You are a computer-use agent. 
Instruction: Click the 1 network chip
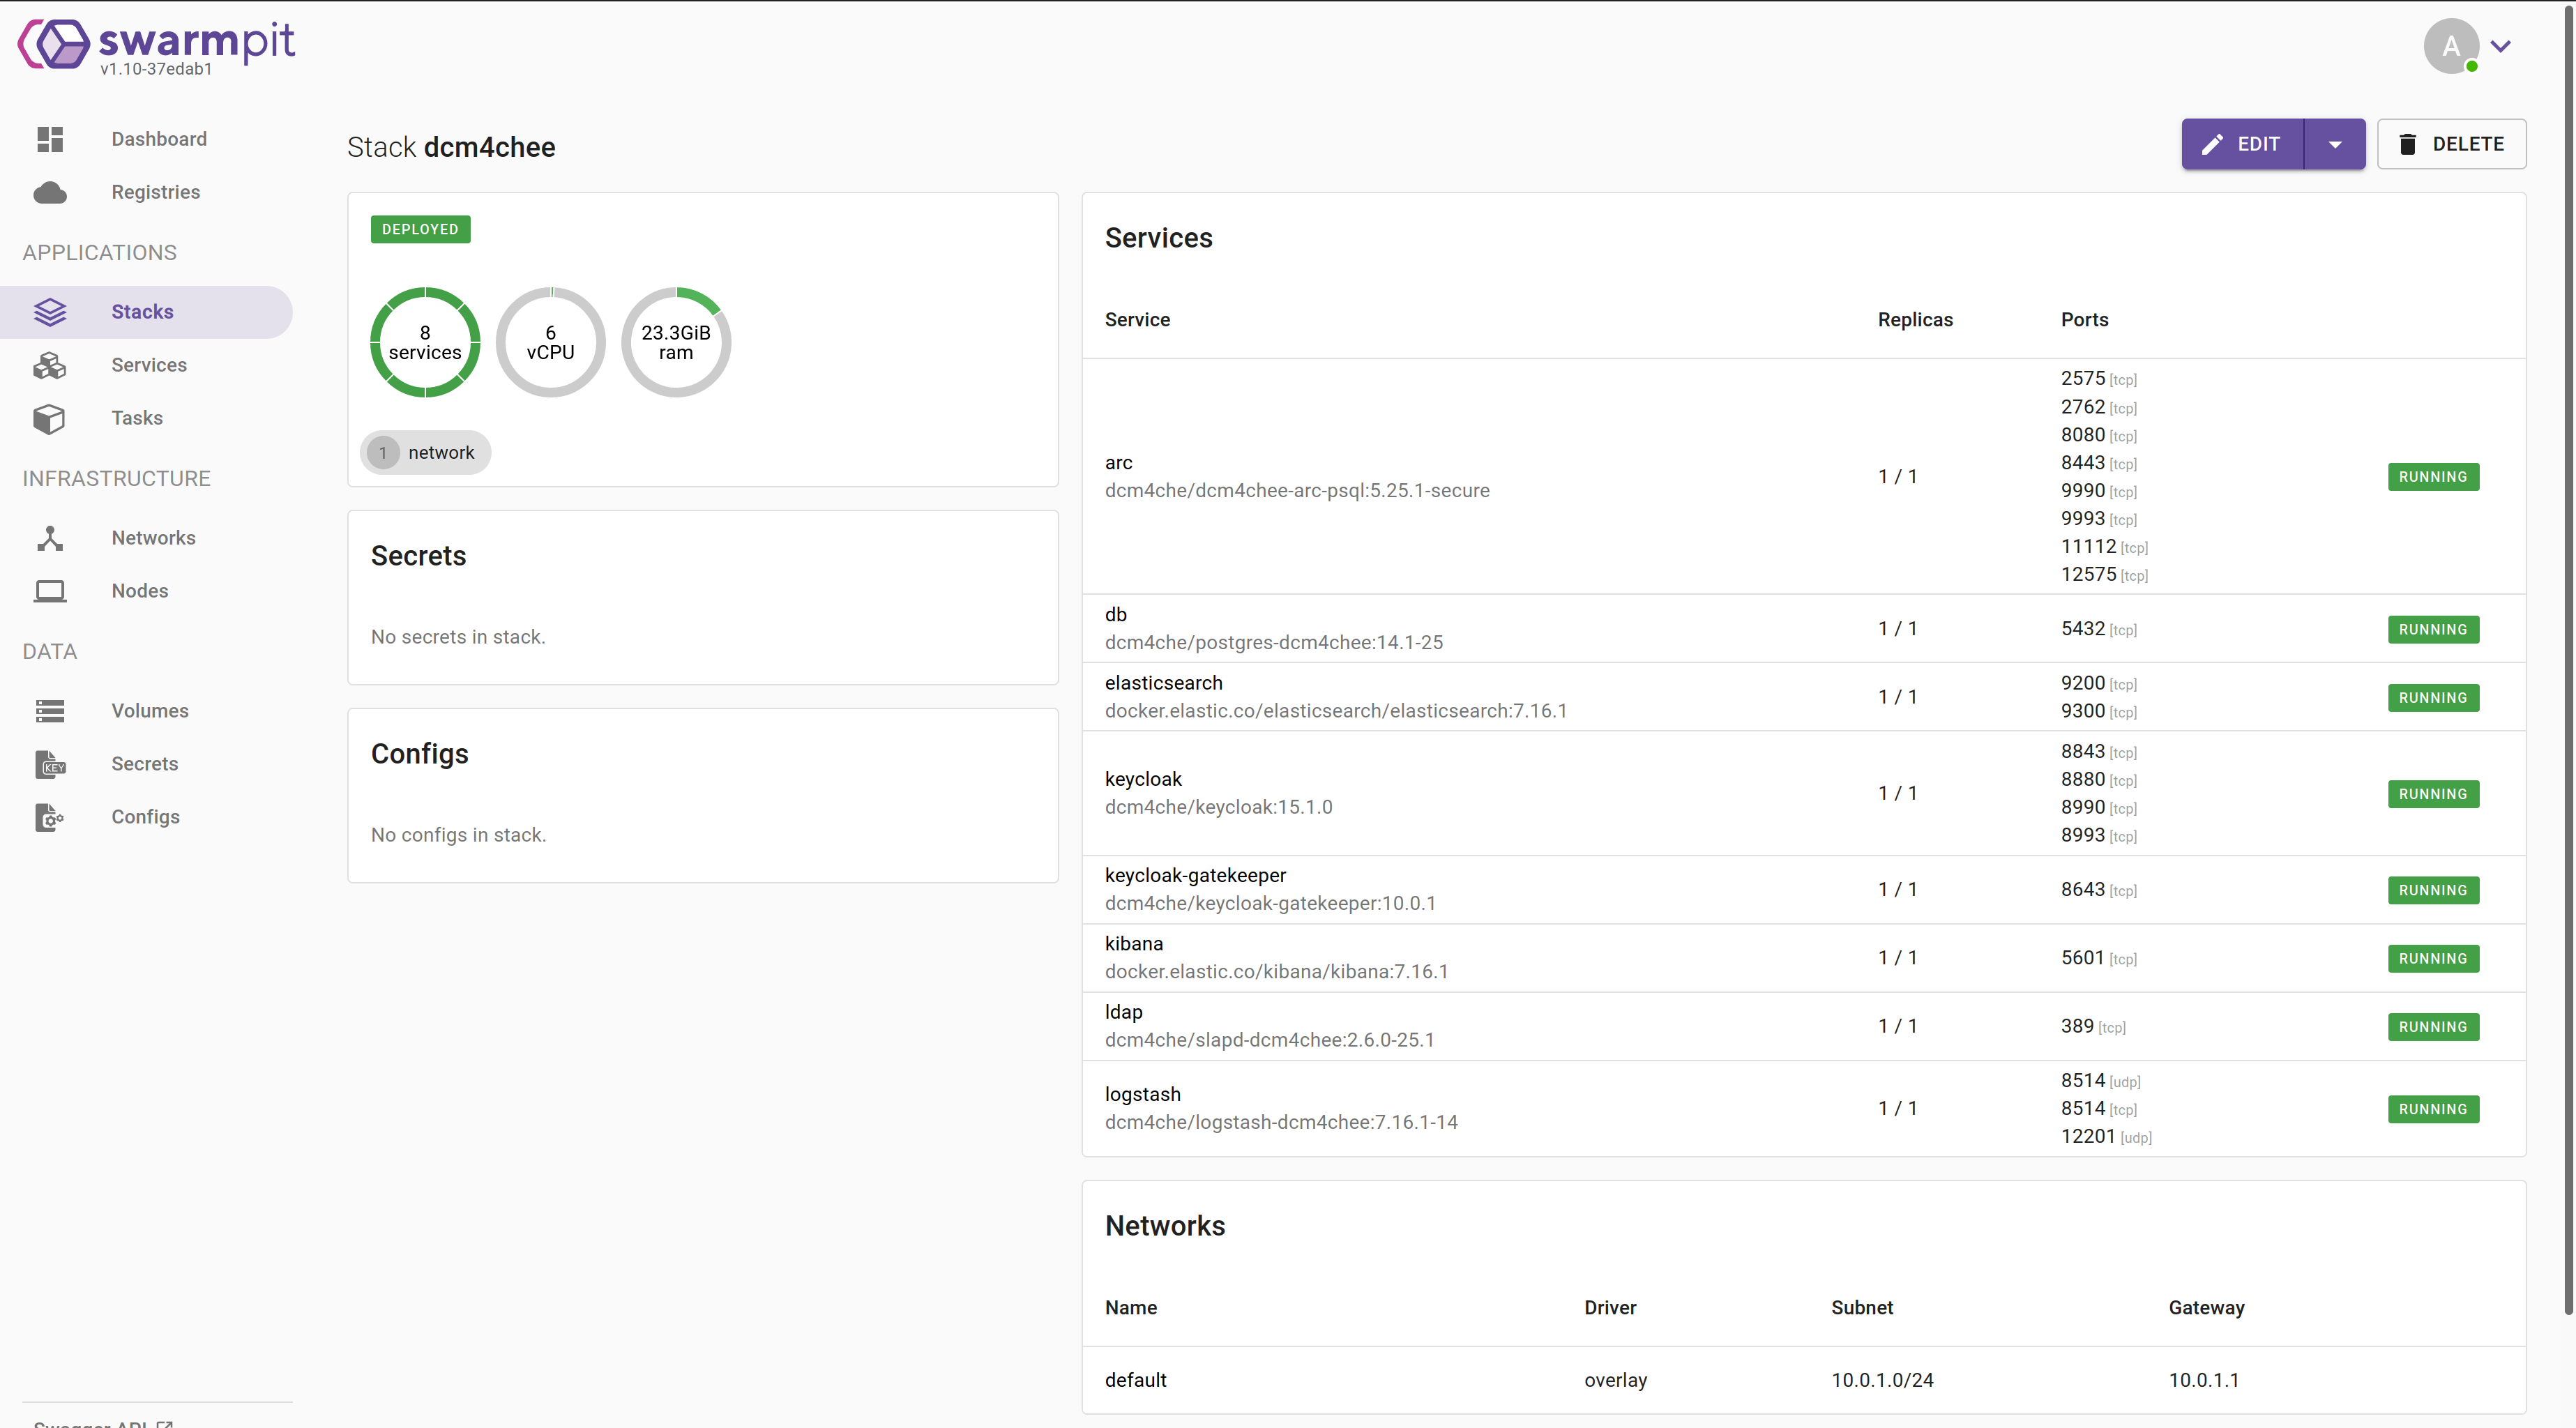click(425, 452)
